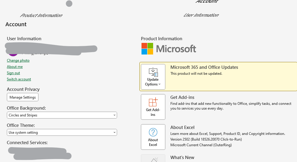Click the Change photo link
Screen dimensions: 297x162
click(x=18, y=60)
